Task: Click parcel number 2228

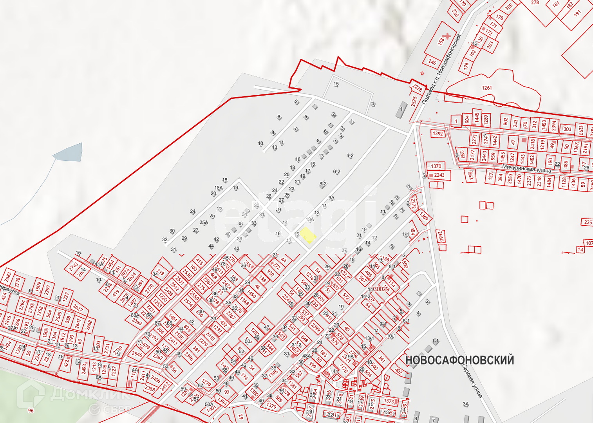Action: point(418,88)
